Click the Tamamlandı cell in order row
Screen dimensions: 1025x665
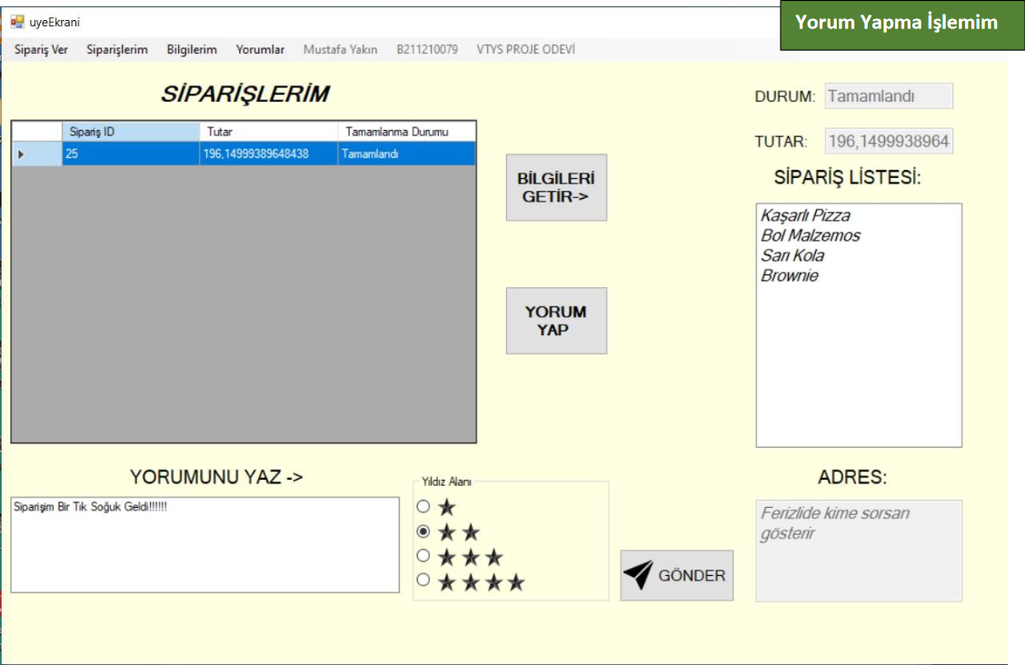click(405, 154)
